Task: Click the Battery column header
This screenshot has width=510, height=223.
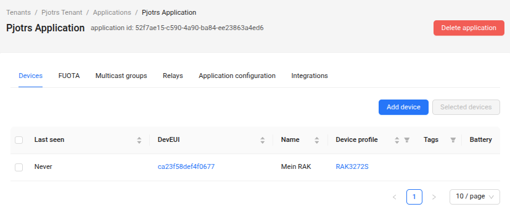Action: (480, 139)
